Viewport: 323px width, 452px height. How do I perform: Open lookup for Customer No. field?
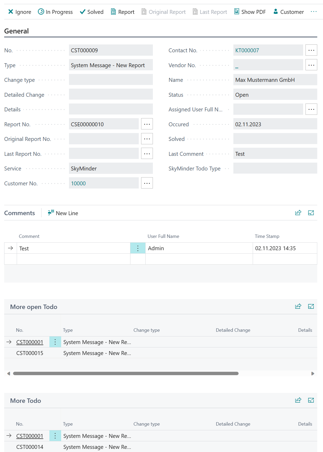(147, 183)
